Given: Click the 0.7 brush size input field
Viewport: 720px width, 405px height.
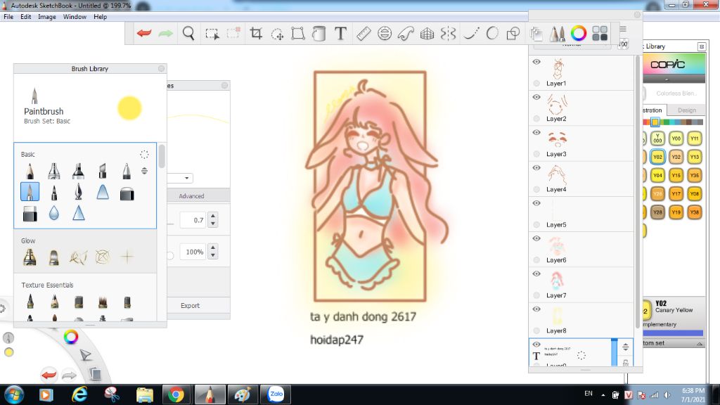Looking at the screenshot, I should [x=193, y=220].
